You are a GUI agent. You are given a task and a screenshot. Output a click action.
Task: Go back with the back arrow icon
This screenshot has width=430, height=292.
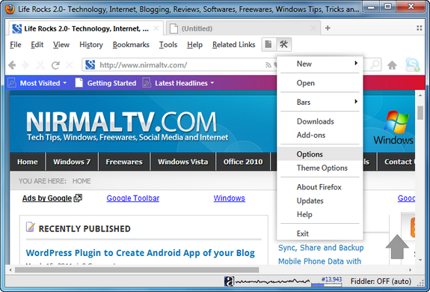[12, 65]
